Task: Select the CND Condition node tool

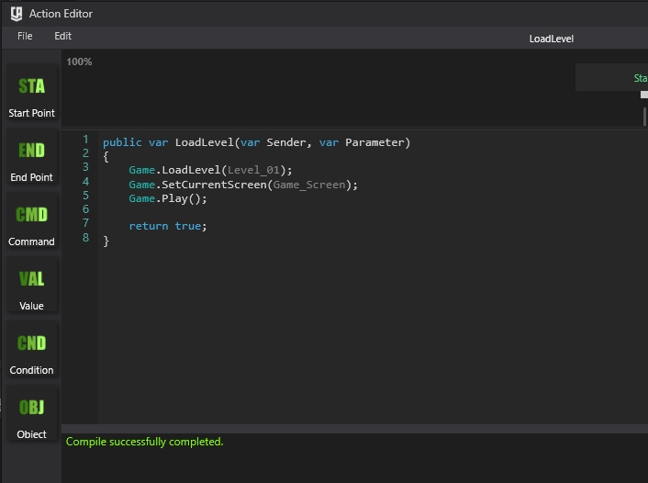Action: 31,353
